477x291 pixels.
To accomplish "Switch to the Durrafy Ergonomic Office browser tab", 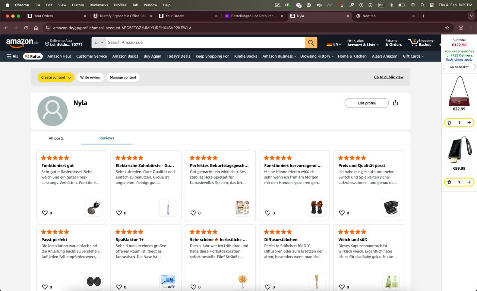I will (x=122, y=16).
